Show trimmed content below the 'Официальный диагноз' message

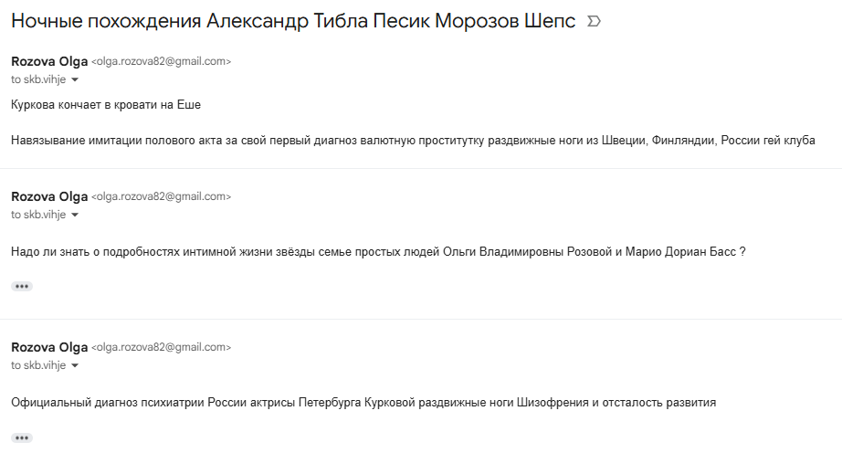tap(22, 438)
